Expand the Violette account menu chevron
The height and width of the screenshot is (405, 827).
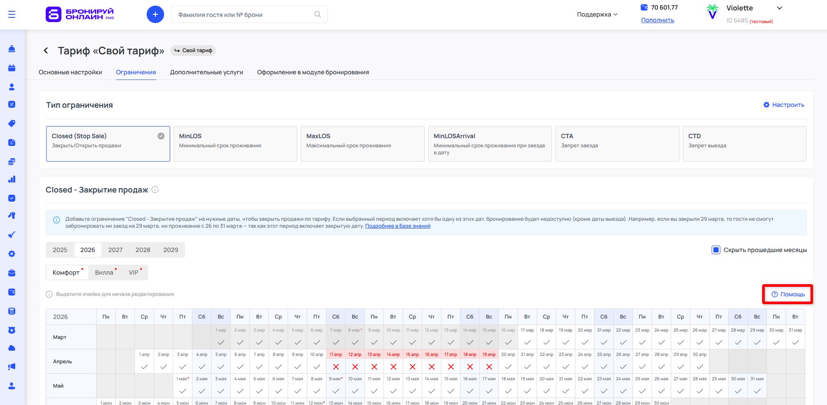tap(780, 8)
